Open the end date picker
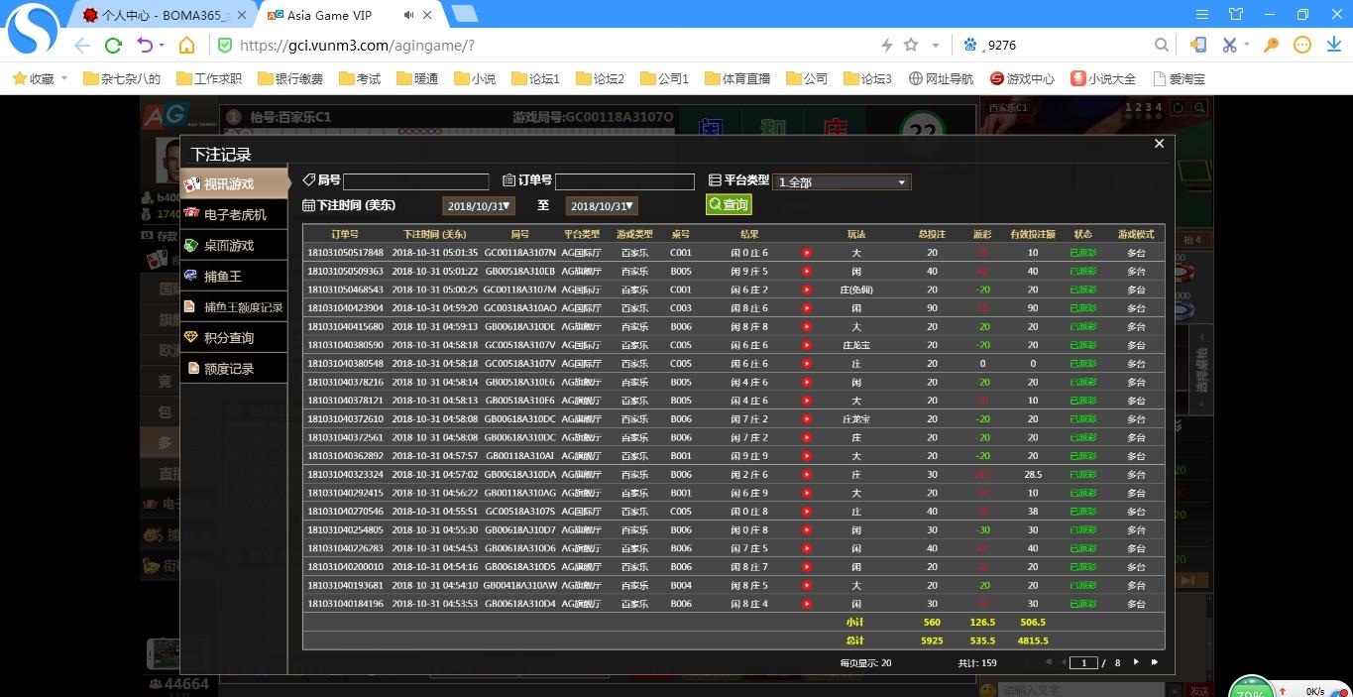 pos(602,206)
